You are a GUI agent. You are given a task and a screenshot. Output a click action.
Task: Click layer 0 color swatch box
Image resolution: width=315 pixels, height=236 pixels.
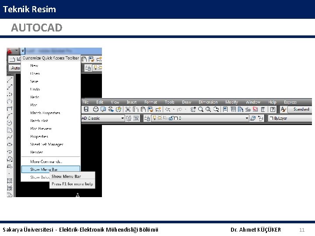175,118
